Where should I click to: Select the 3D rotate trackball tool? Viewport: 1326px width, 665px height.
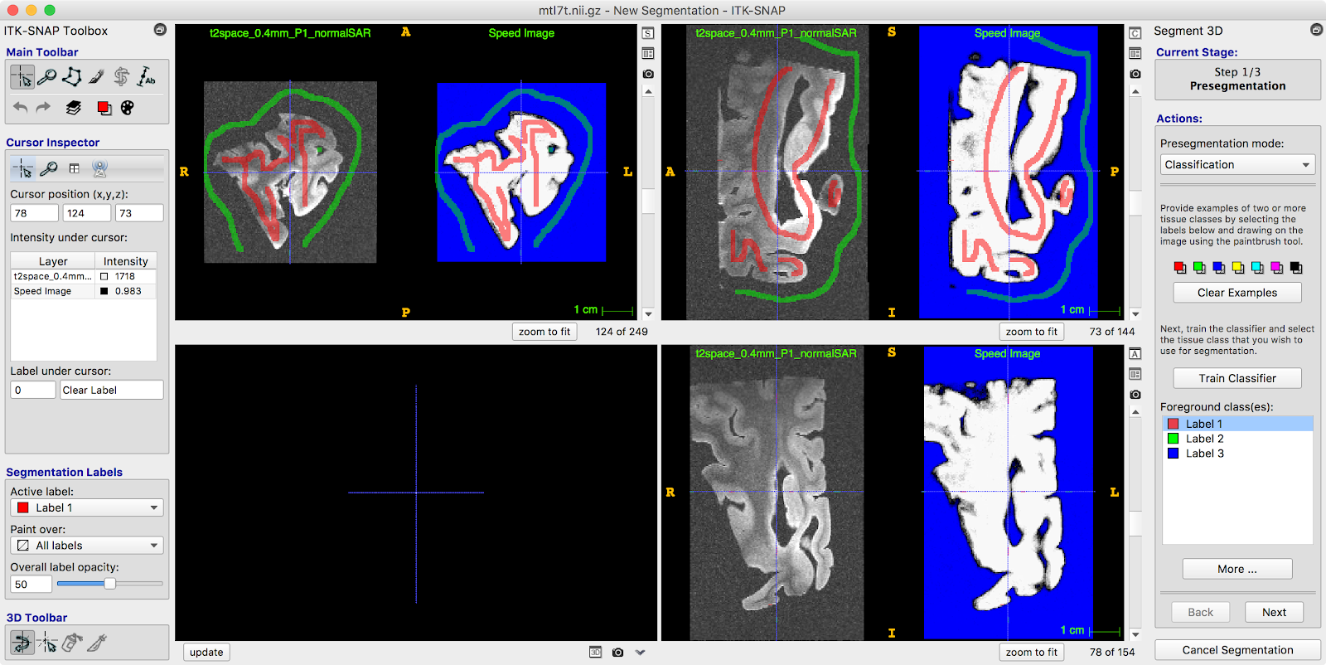coord(22,642)
